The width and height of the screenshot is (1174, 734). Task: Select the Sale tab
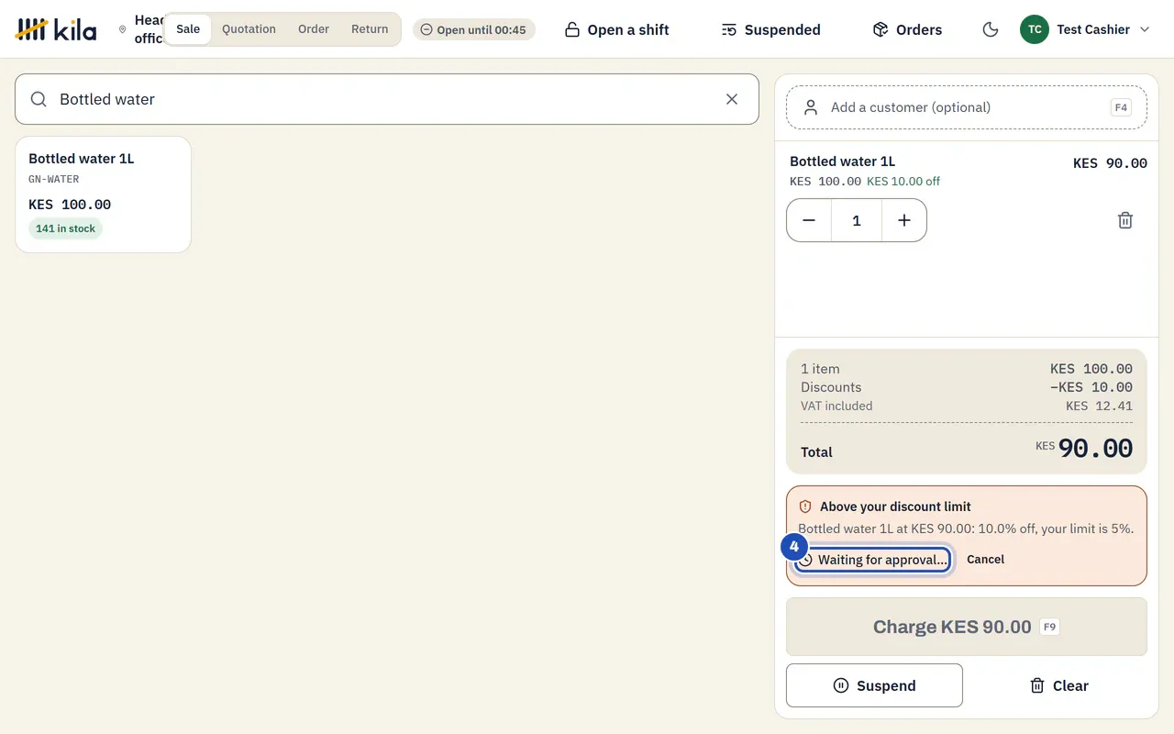click(188, 29)
